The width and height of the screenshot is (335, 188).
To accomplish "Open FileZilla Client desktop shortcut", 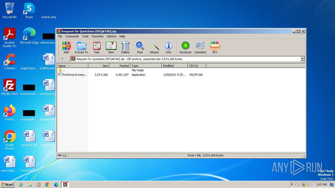I will click(9, 87).
